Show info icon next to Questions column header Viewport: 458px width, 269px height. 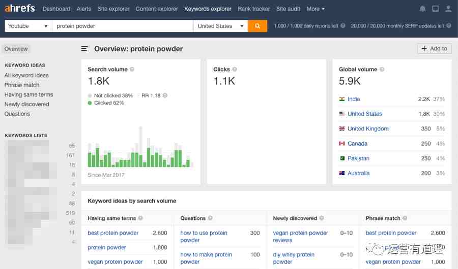pos(210,218)
